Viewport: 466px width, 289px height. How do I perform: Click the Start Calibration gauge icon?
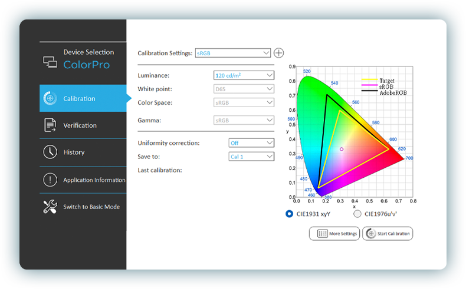click(370, 234)
